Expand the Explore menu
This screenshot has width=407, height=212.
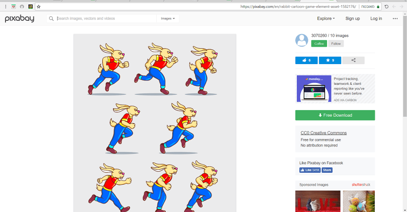click(326, 18)
